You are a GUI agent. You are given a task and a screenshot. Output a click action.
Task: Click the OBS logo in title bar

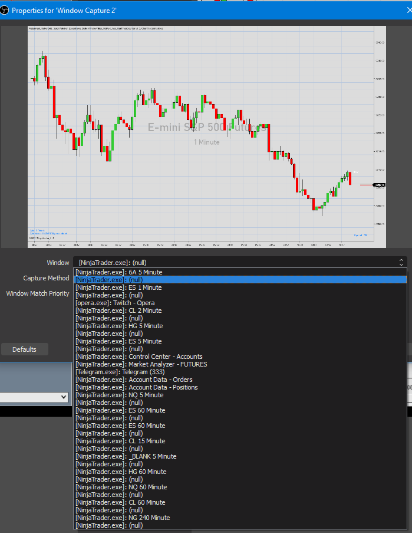(4, 11)
